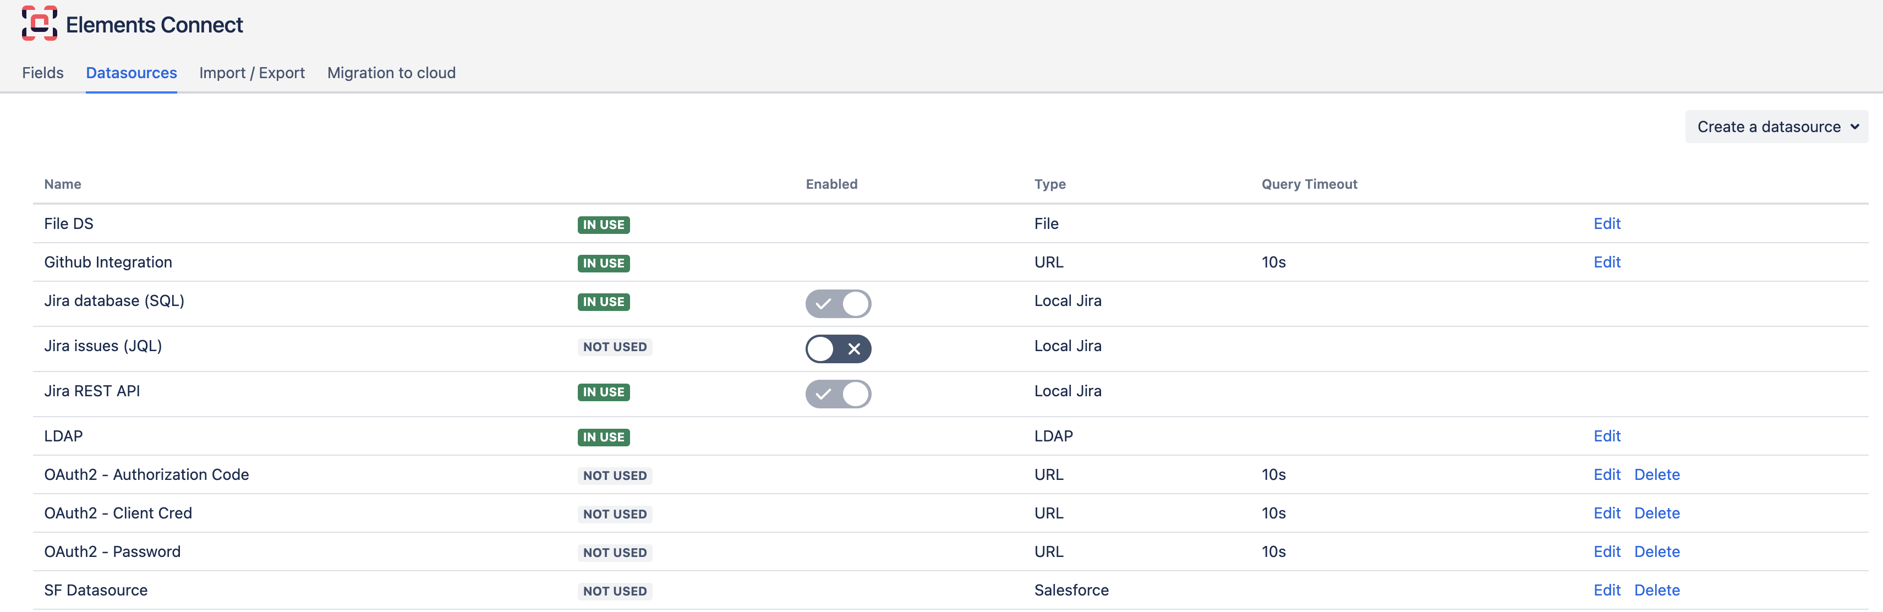Edit the LDAP datasource
This screenshot has width=1883, height=612.
click(1607, 436)
